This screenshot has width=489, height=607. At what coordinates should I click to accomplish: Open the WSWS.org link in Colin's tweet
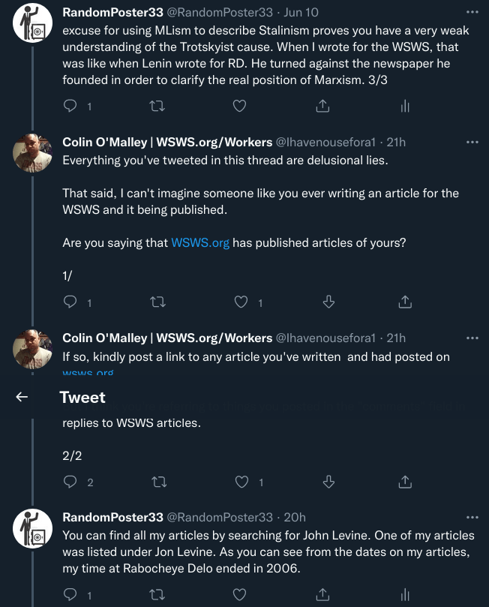pyautogui.click(x=200, y=242)
